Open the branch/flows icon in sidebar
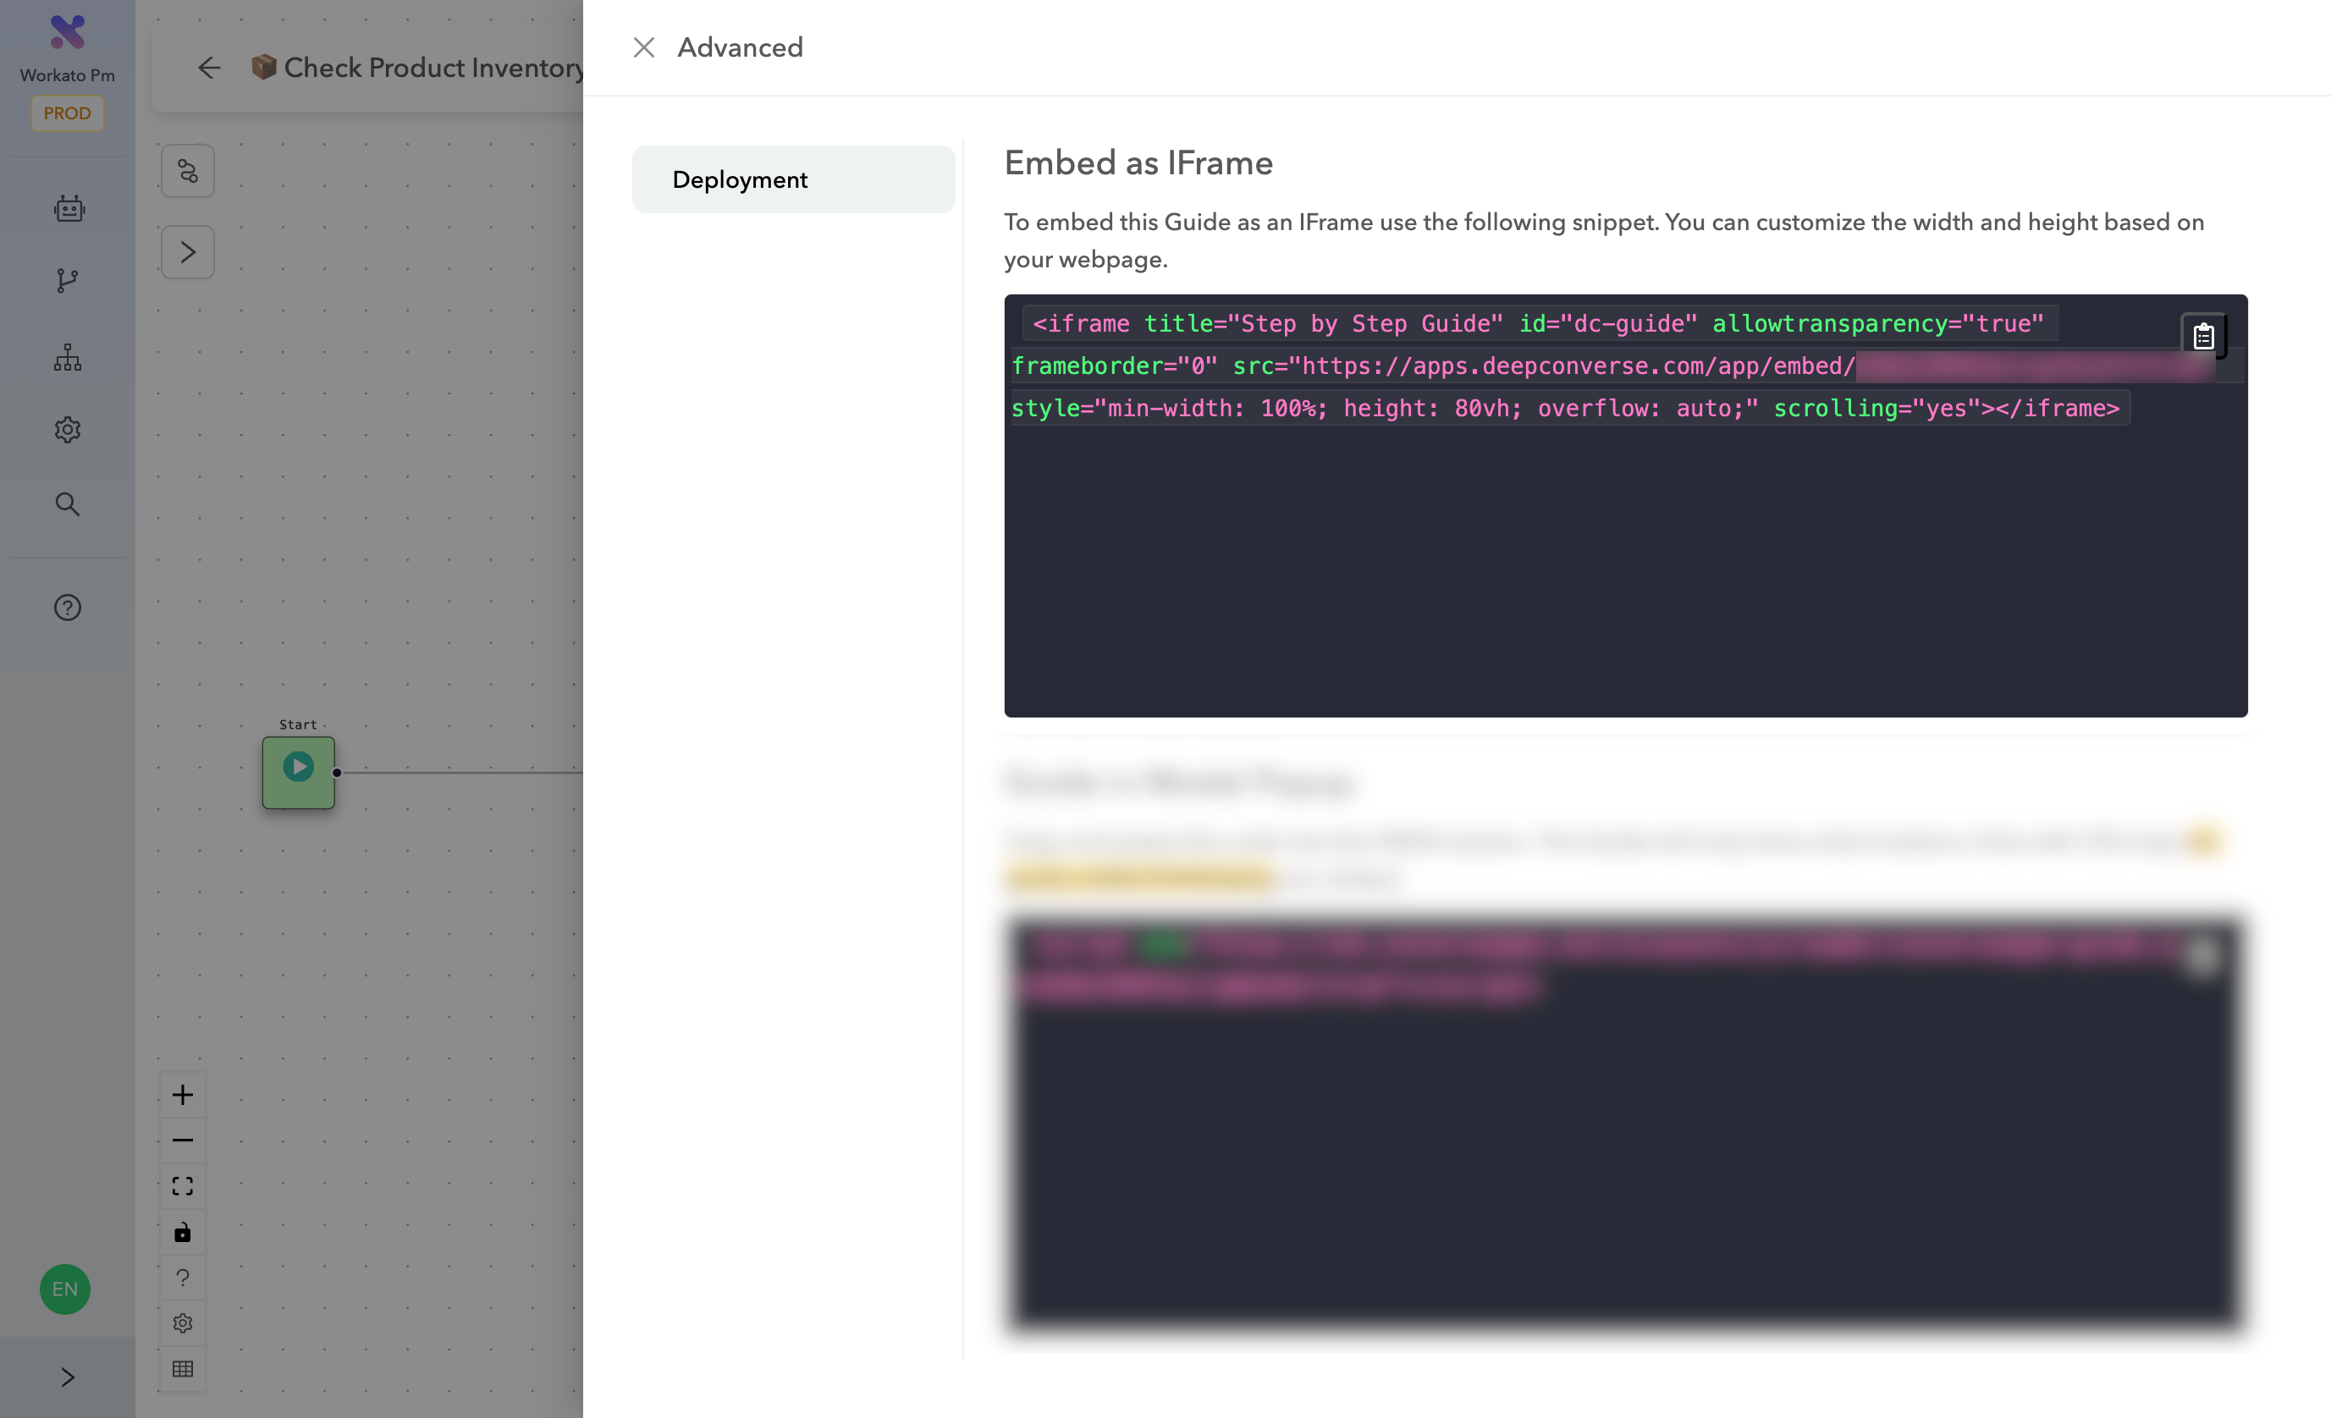Image resolution: width=2331 pixels, height=1418 pixels. [67, 281]
